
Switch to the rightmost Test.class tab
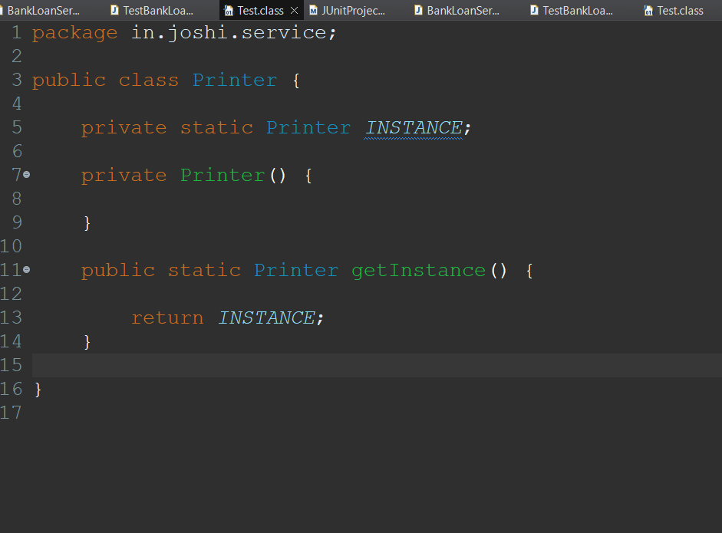click(x=680, y=11)
